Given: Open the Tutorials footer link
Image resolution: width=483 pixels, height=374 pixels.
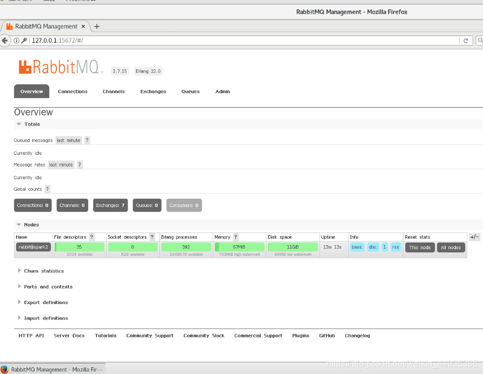Looking at the screenshot, I should [x=105, y=336].
